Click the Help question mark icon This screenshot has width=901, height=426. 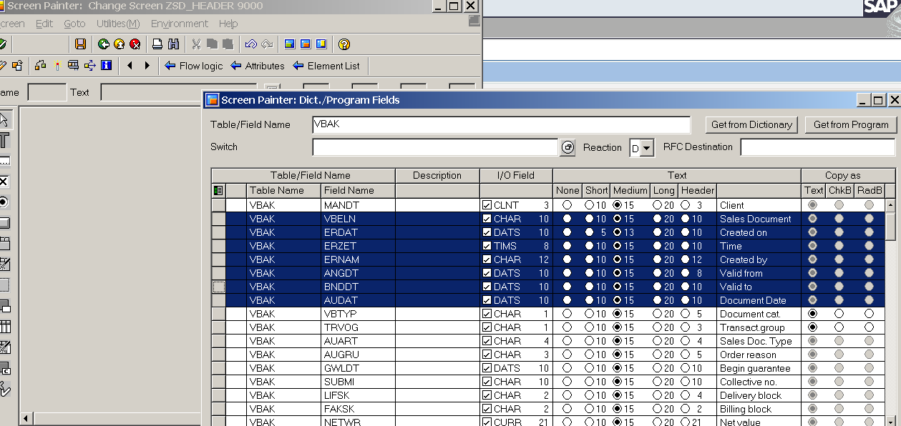tap(344, 44)
